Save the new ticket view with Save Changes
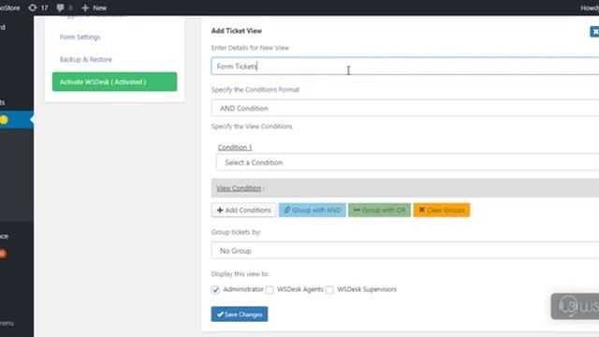 [240, 315]
